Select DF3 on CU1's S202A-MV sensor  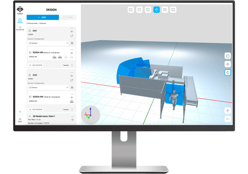(66, 57)
